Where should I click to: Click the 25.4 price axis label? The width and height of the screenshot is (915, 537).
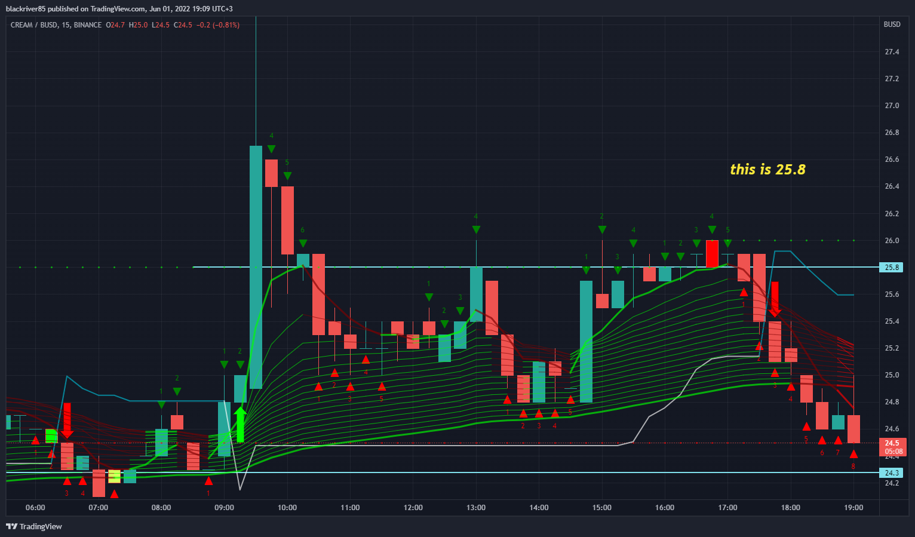pos(892,321)
